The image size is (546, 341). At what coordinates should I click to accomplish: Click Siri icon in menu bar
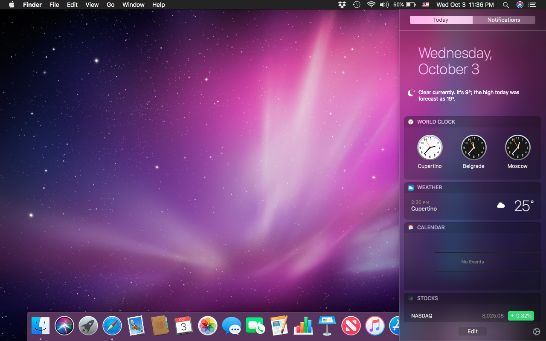pyautogui.click(x=520, y=5)
